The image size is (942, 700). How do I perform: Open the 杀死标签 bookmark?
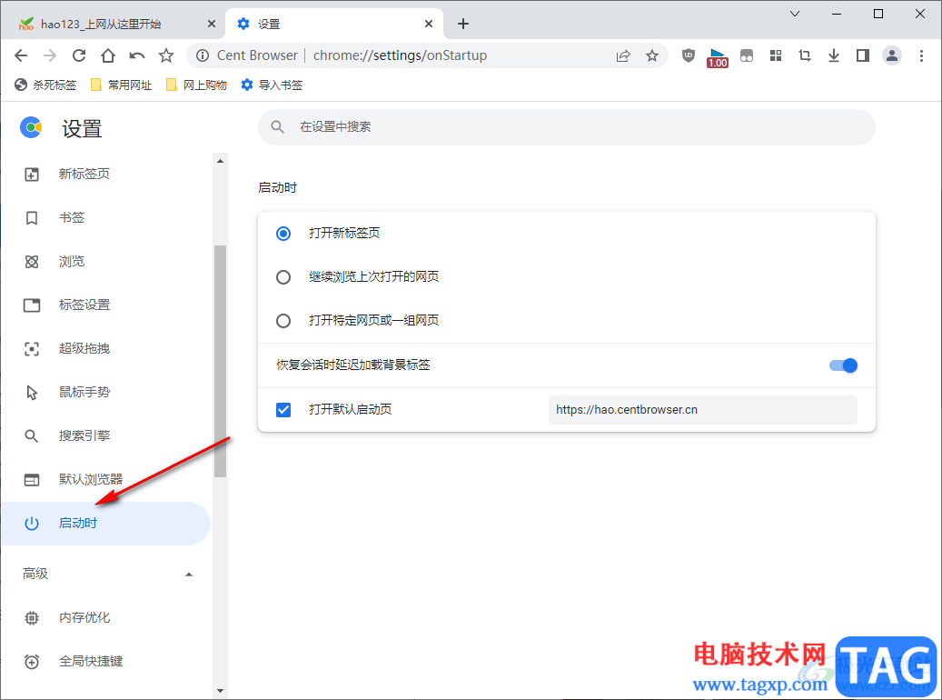(x=45, y=85)
